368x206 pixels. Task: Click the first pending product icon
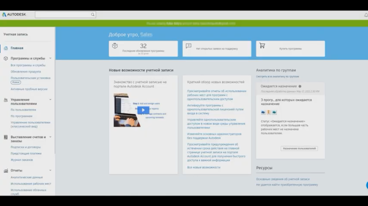[263, 112]
